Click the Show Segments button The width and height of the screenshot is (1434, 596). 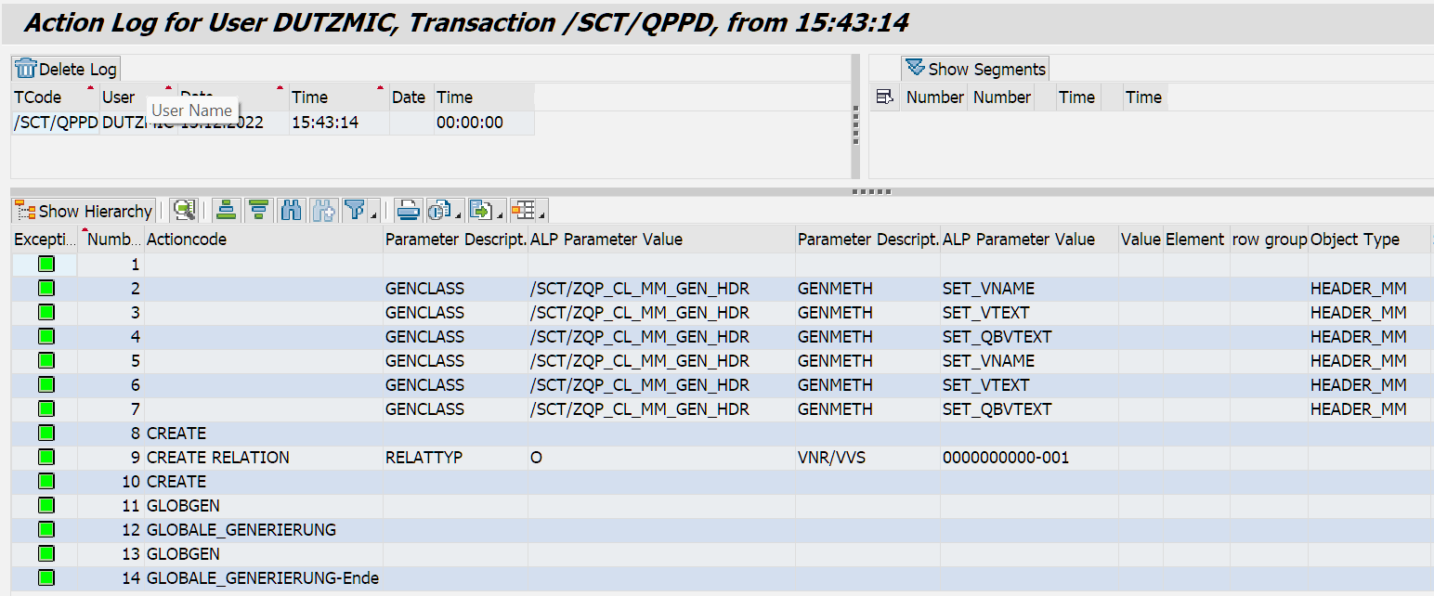[975, 69]
